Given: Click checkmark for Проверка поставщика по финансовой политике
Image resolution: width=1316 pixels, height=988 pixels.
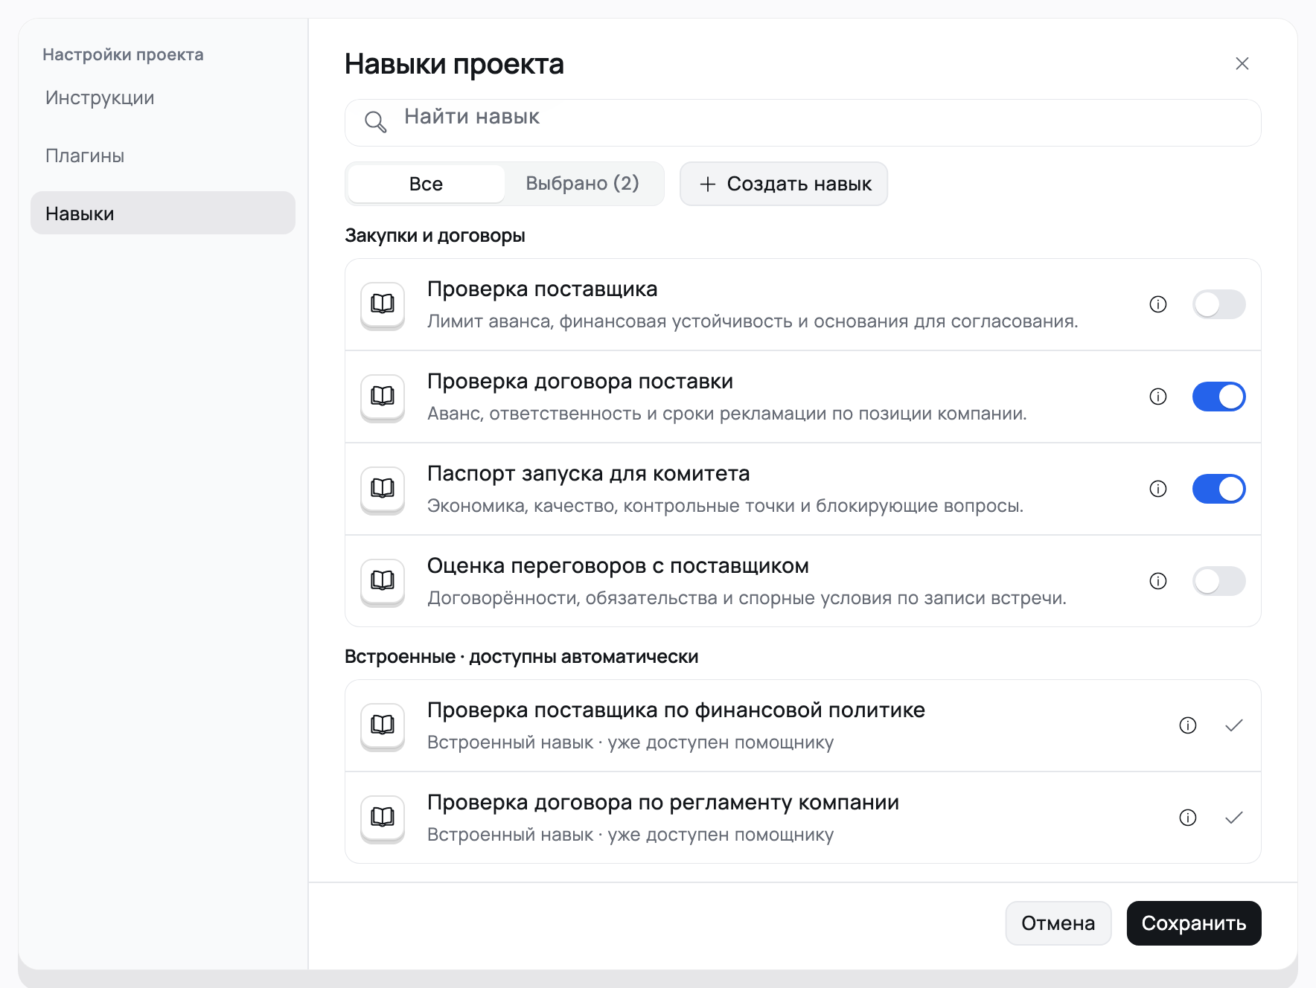Looking at the screenshot, I should pos(1234,725).
